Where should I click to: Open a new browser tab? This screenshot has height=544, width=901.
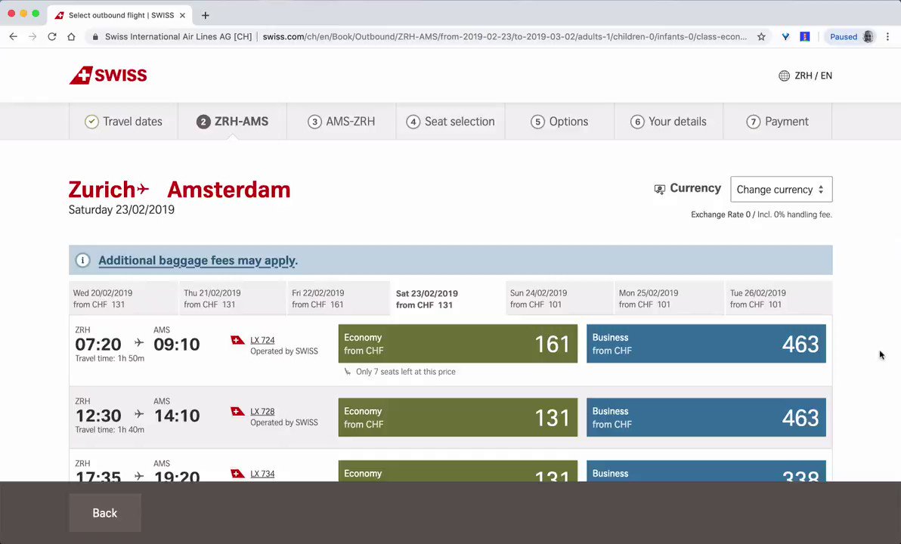[x=205, y=16]
